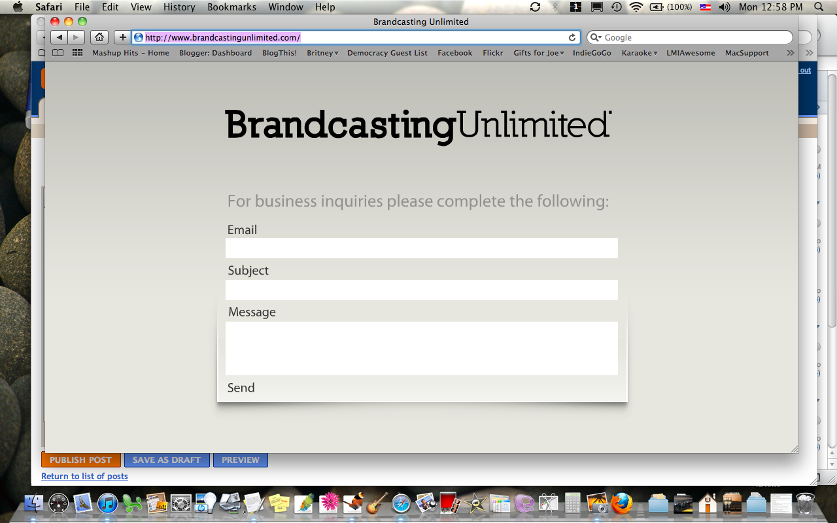Open the Google search engine dropdown
Viewport: 837px width, 523px height.
click(596, 37)
